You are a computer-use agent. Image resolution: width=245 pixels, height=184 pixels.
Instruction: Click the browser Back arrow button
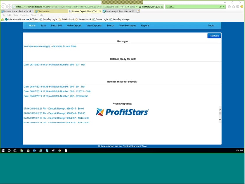click(3, 6)
